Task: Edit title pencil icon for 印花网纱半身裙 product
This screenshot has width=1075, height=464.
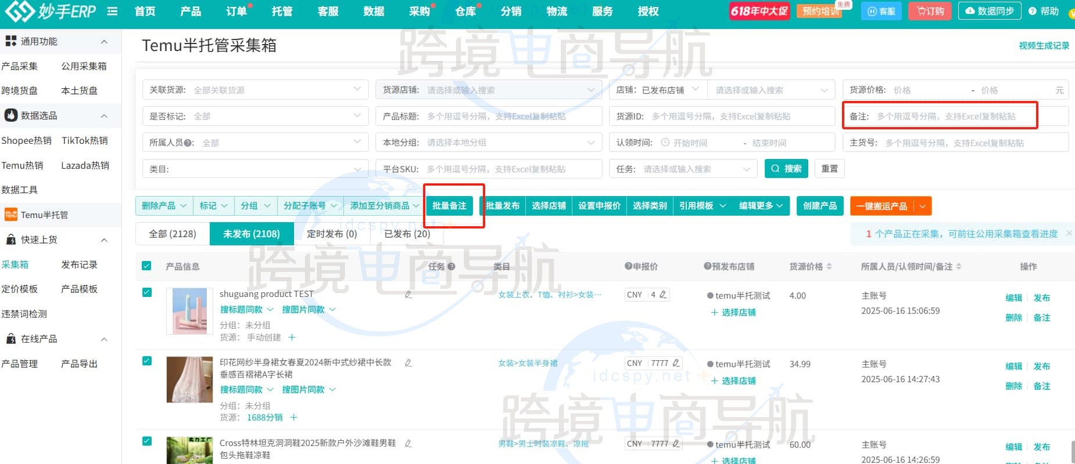Action: [408, 362]
